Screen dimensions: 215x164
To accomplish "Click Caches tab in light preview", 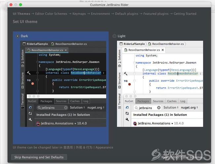I will [x=172, y=101].
